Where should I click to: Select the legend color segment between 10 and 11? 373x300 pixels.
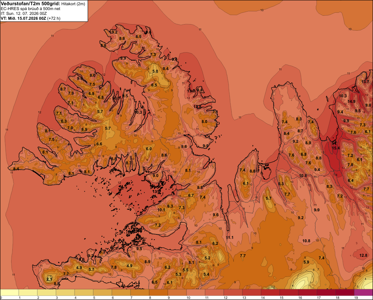[196, 293]
